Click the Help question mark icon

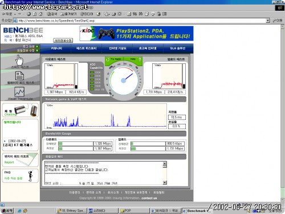(x=140, y=59)
